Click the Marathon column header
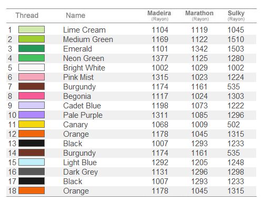Viewport: 263px width, 202px height. 199,15
